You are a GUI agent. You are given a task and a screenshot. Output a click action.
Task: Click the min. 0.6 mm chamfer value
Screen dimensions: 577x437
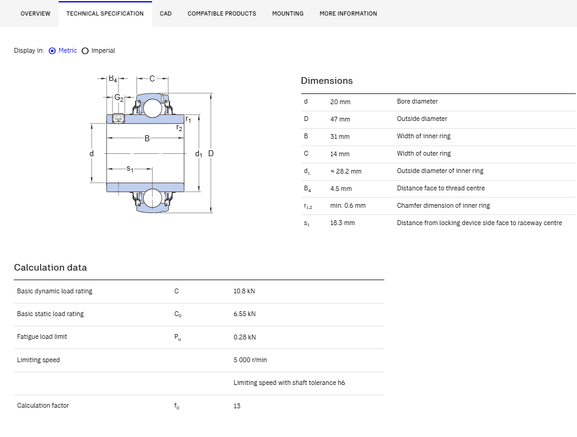click(348, 205)
